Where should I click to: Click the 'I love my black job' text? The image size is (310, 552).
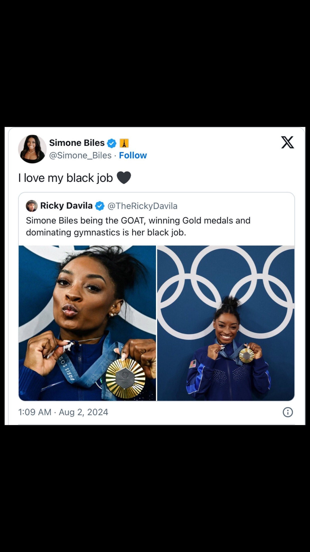pyautogui.click(x=66, y=178)
